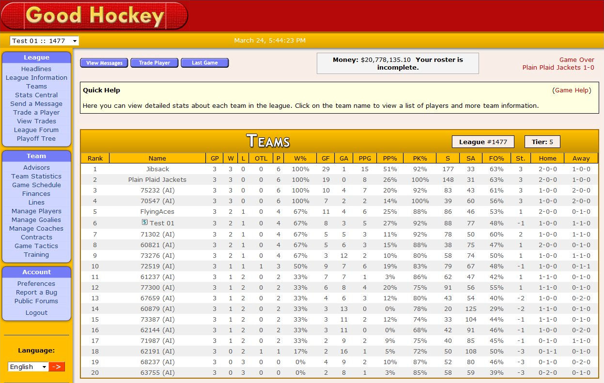Open Team Statistics
The width and height of the screenshot is (604, 383).
coord(36,177)
